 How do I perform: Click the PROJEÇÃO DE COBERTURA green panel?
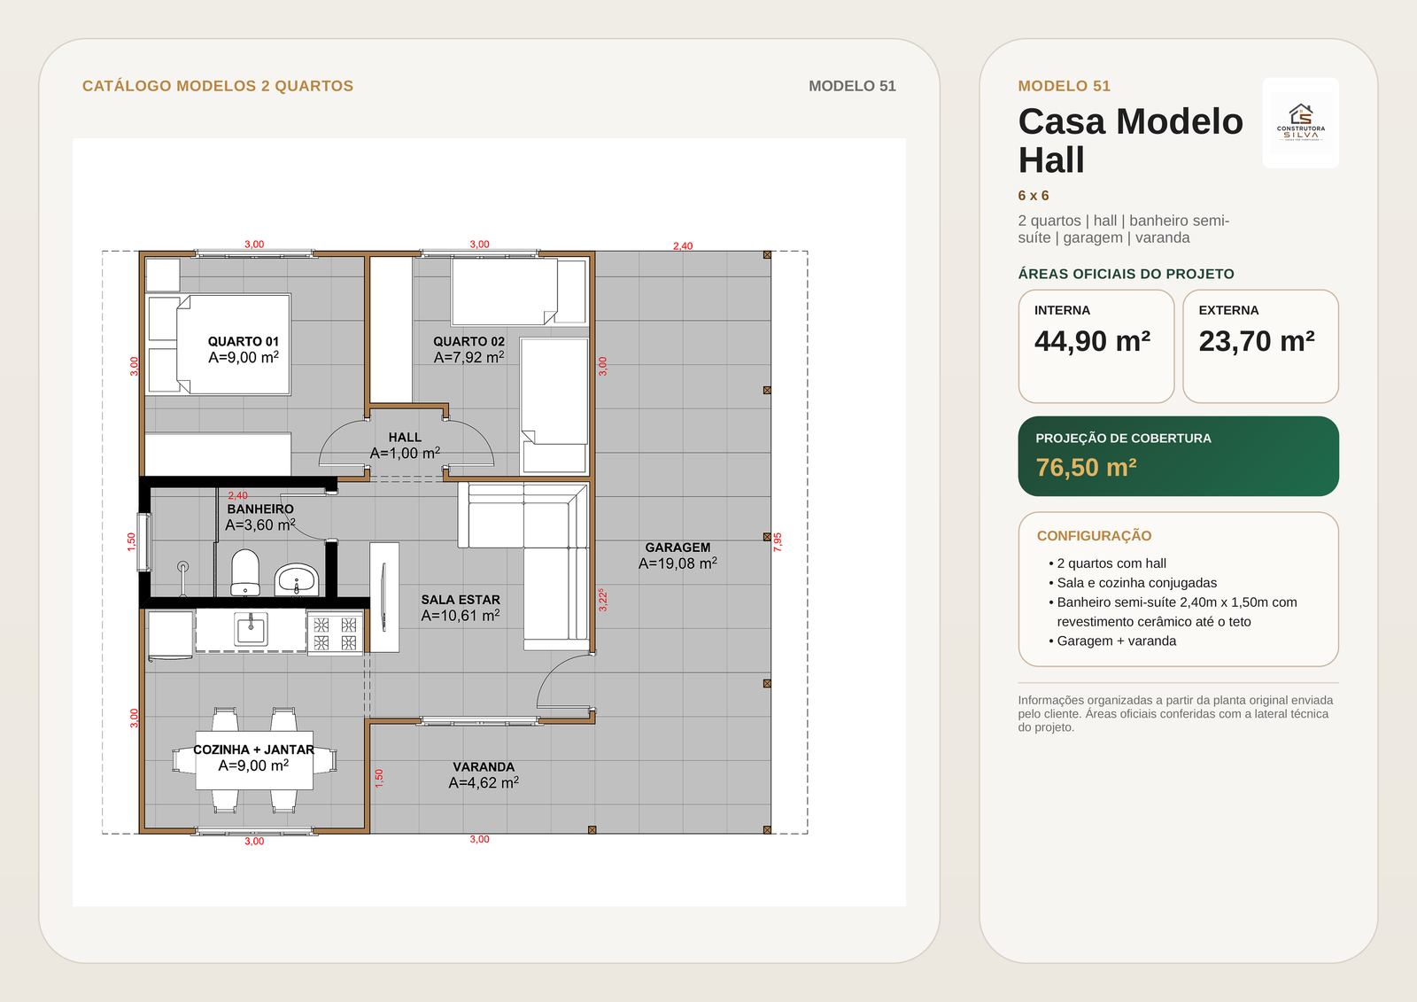point(1178,456)
